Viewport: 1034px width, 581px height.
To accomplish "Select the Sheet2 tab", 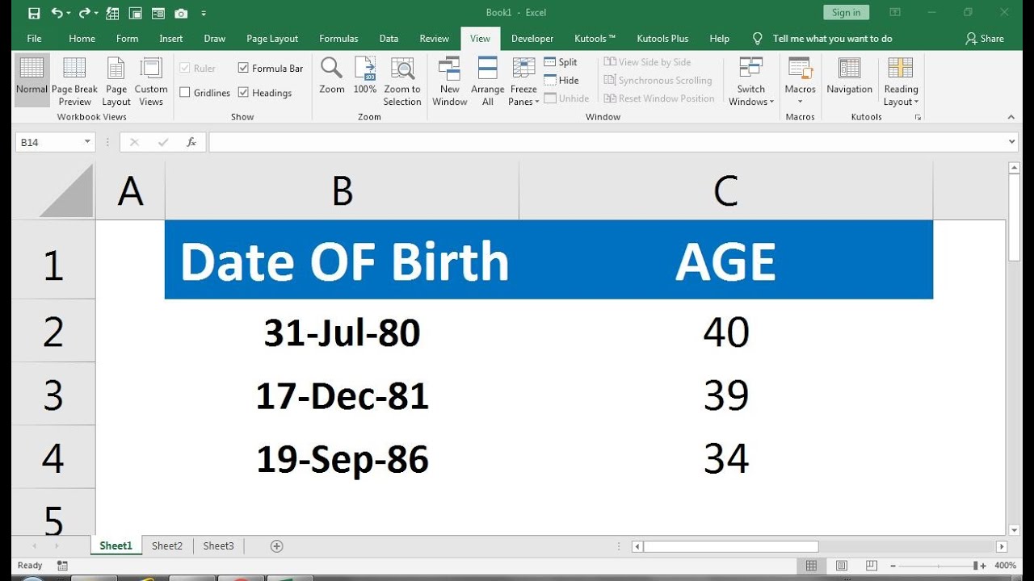I will tap(167, 546).
